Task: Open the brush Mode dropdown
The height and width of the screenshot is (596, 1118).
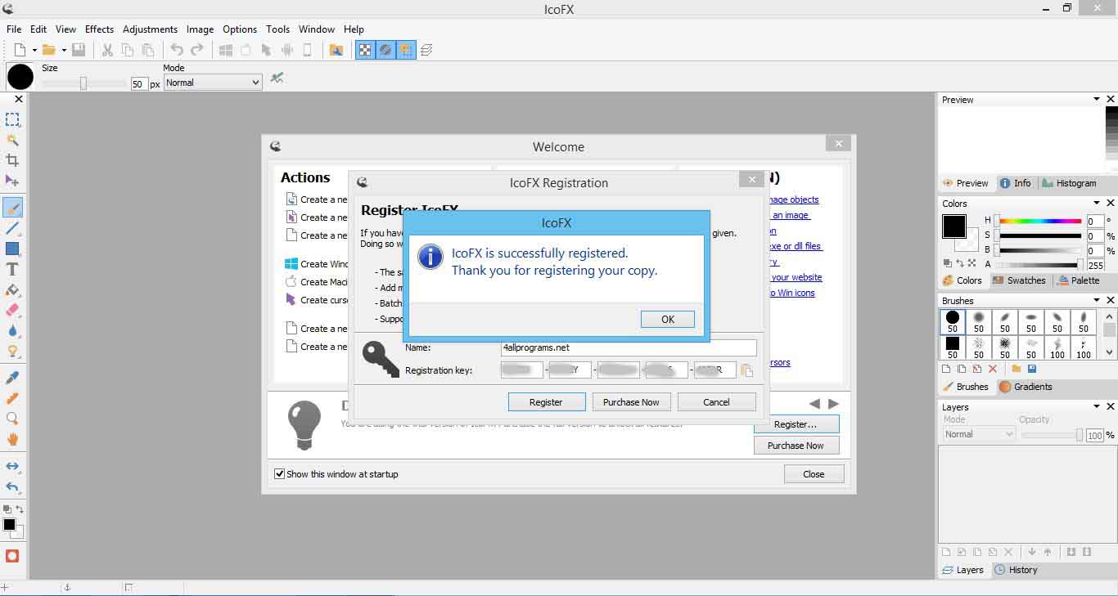Action: (213, 83)
